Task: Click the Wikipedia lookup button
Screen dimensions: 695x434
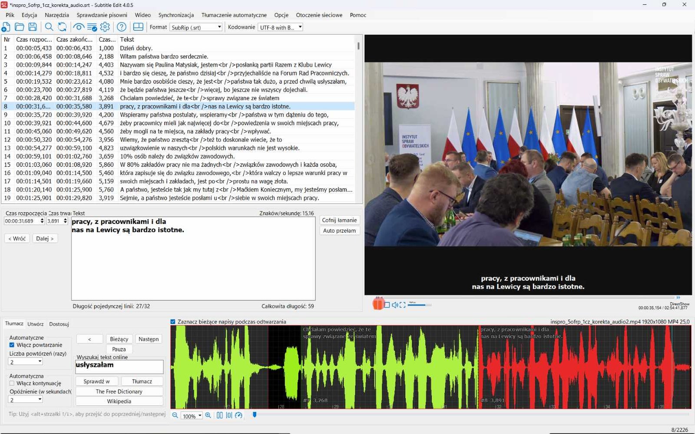Action: [119, 401]
